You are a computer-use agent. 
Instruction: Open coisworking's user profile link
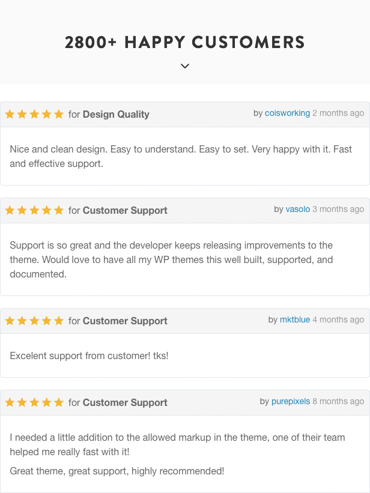[x=287, y=113]
